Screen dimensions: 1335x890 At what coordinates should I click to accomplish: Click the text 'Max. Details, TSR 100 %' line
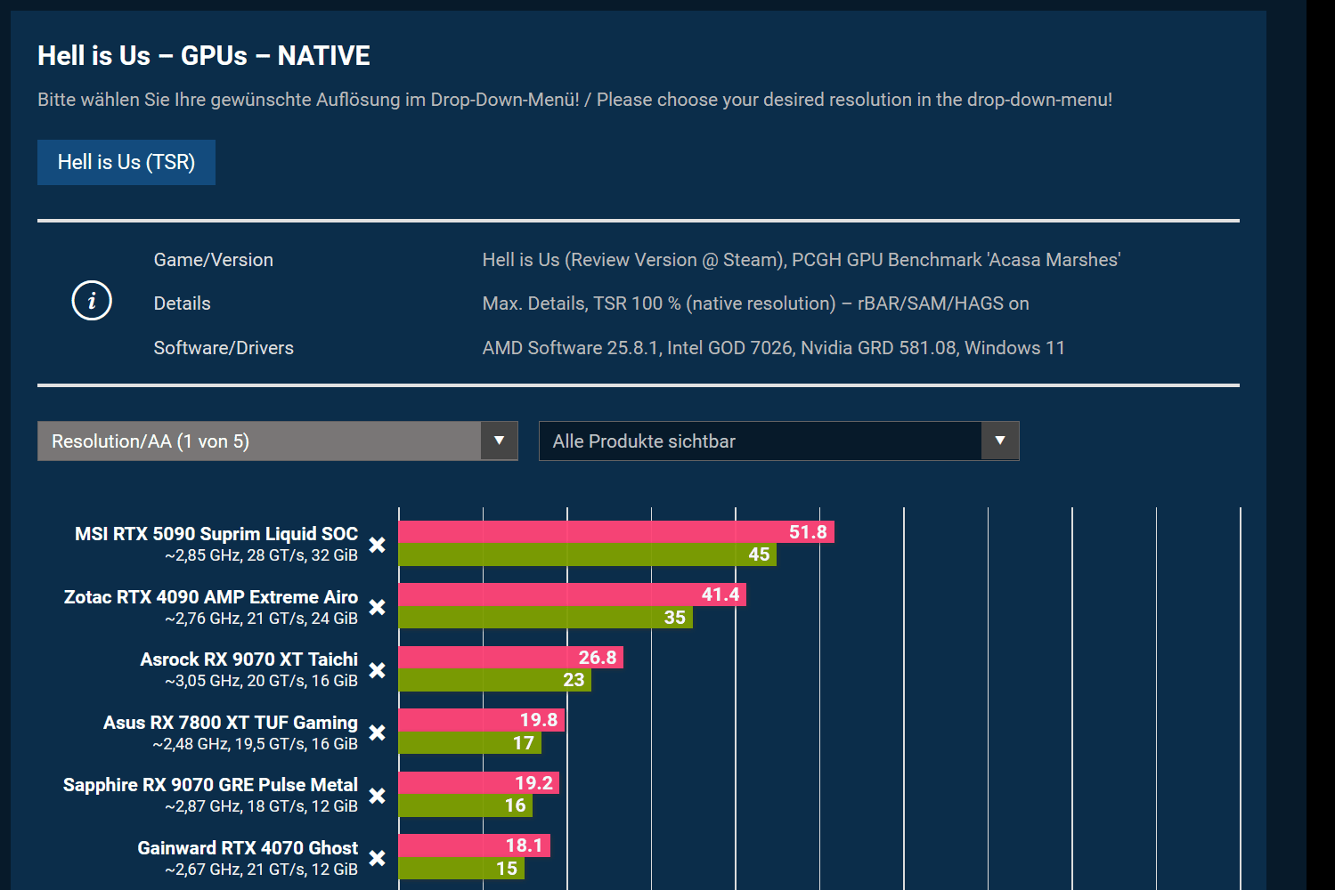pos(756,303)
